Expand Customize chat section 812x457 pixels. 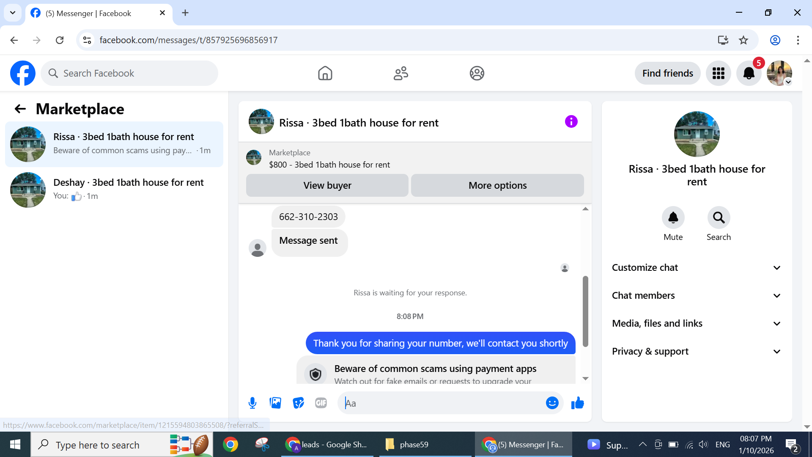[x=697, y=267]
